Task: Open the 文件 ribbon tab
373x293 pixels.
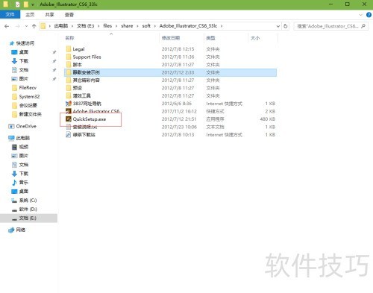Action: [x=10, y=14]
